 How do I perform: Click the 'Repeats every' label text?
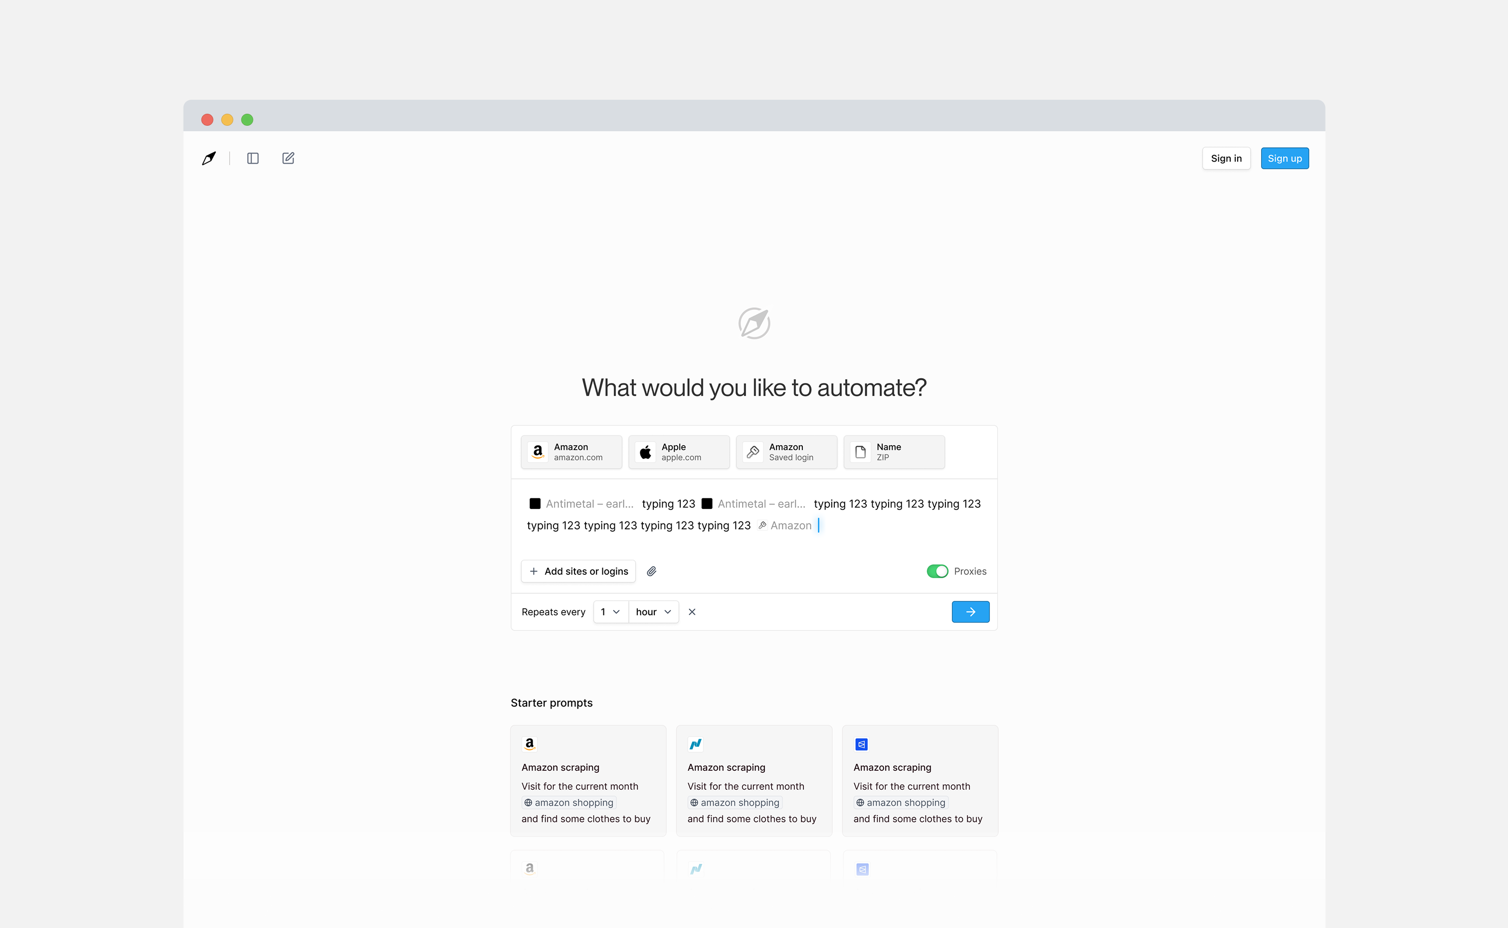pos(553,612)
